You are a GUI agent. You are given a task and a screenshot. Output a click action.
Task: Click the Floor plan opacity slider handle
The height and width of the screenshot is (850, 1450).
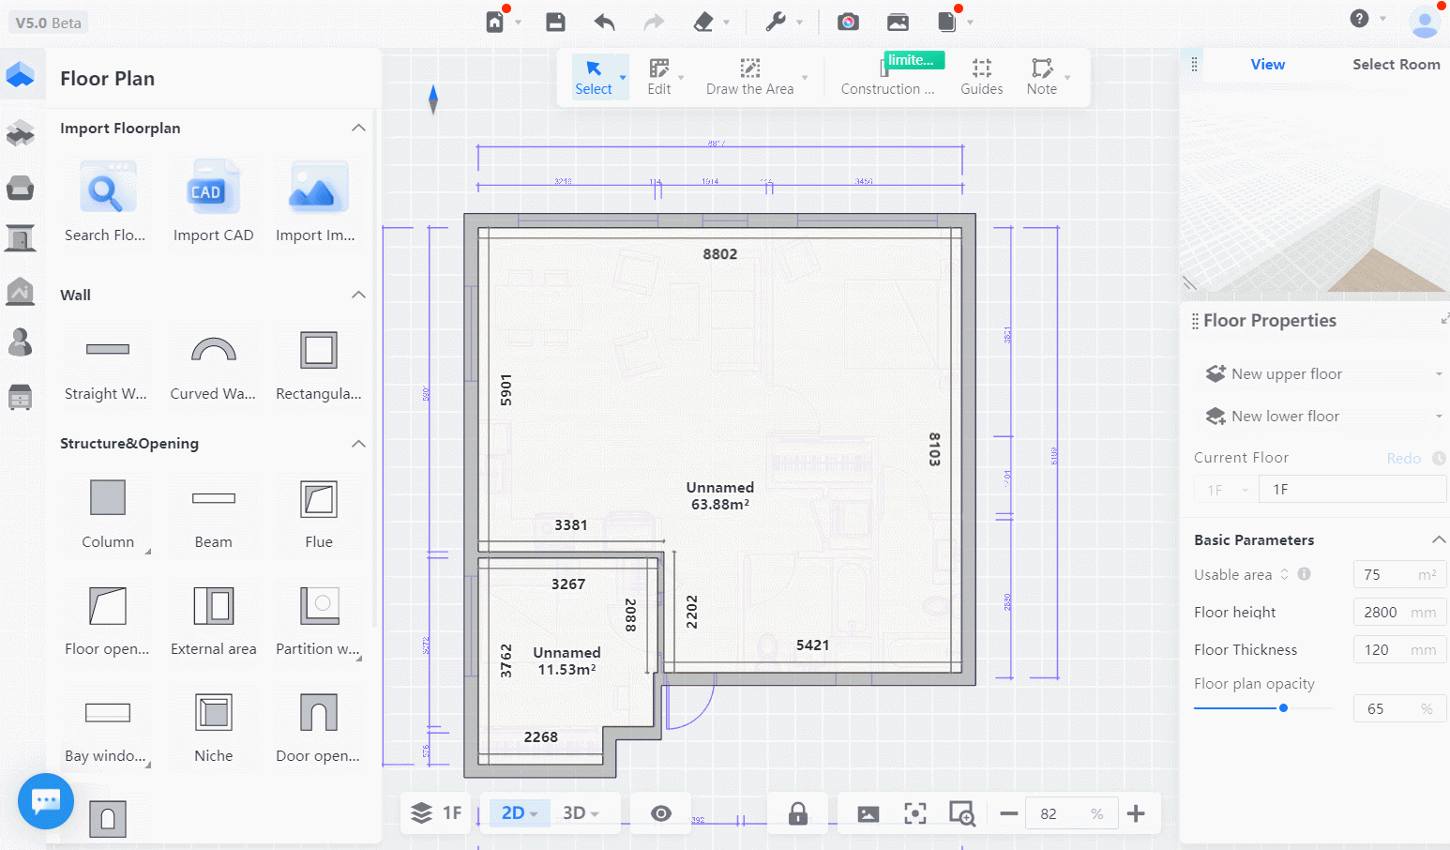(x=1283, y=708)
